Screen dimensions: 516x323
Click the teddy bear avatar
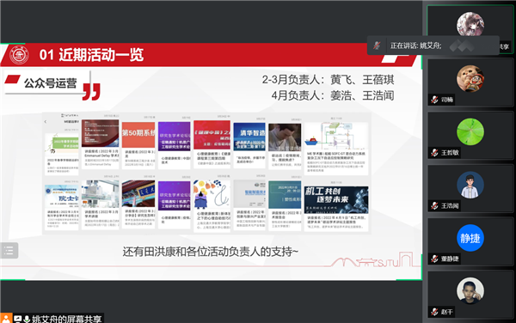pyautogui.click(x=470, y=79)
